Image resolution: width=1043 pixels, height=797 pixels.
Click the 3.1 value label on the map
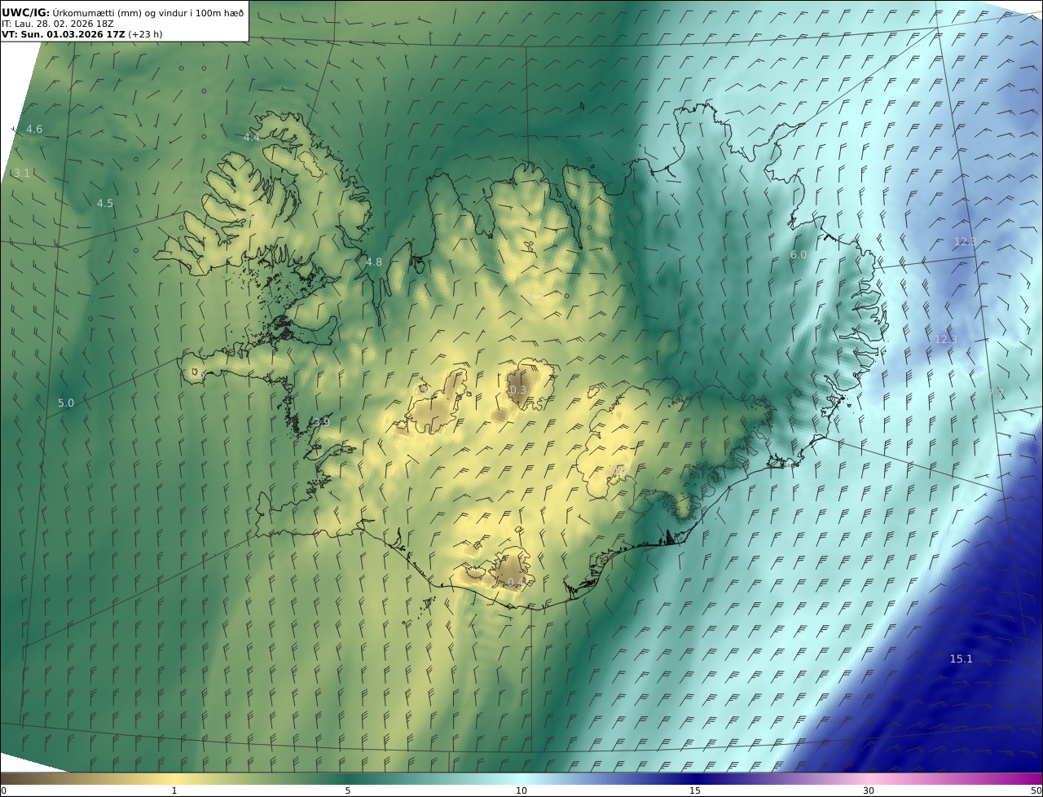pyautogui.click(x=22, y=173)
